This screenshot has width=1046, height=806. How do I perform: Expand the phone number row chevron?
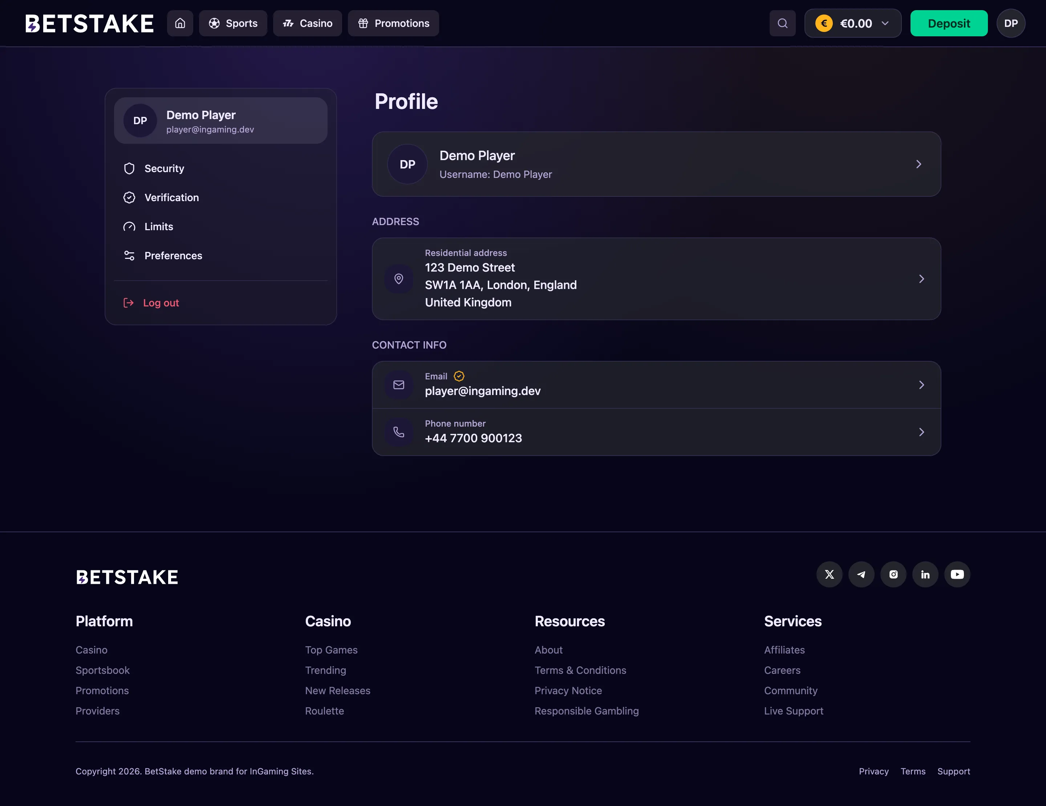click(x=921, y=432)
